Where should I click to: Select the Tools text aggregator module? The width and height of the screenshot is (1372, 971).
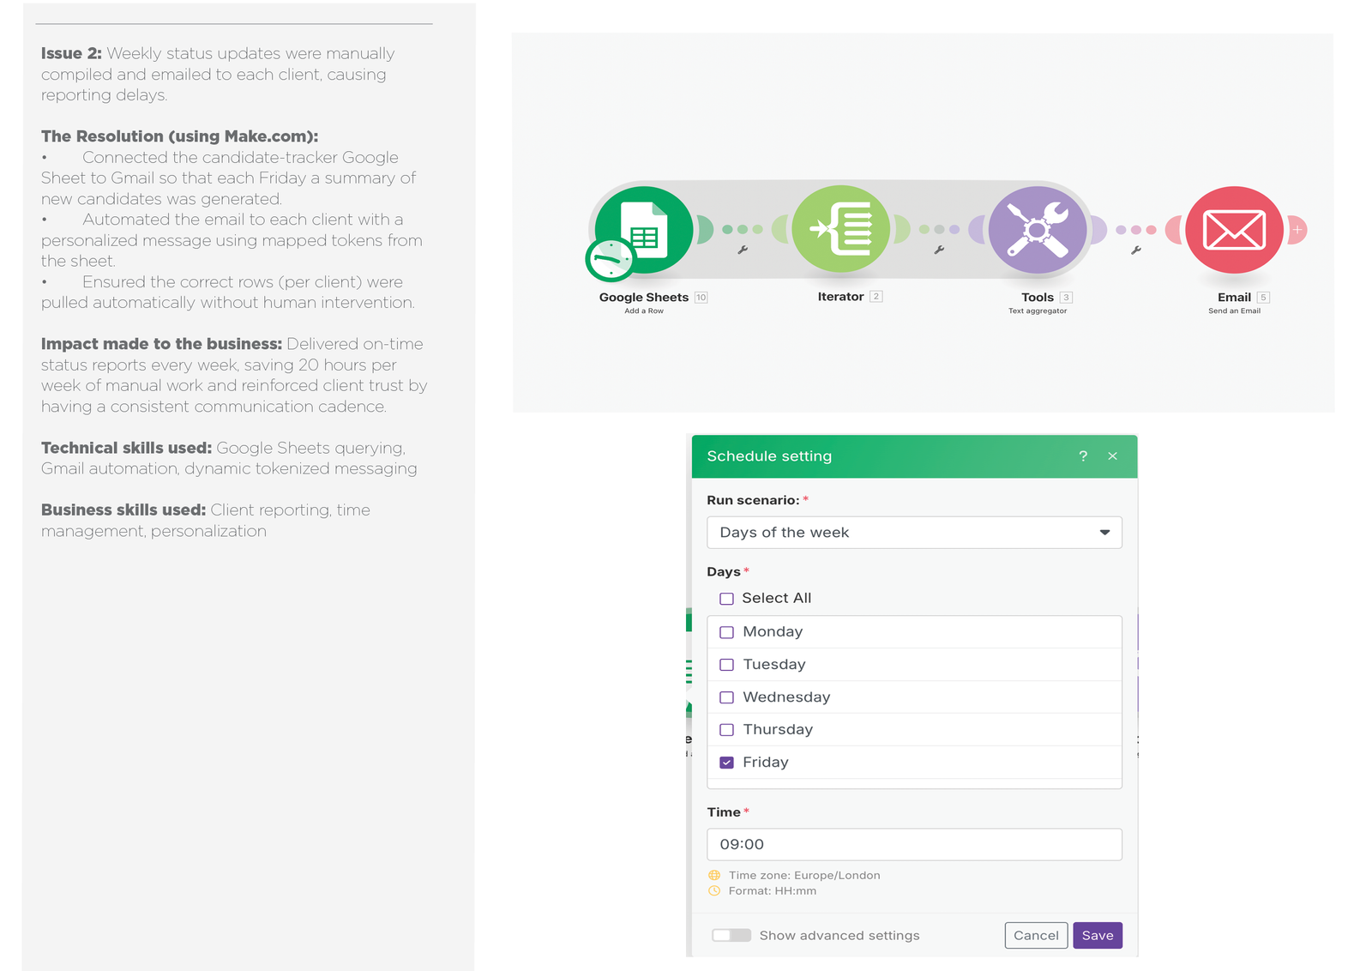(1038, 229)
